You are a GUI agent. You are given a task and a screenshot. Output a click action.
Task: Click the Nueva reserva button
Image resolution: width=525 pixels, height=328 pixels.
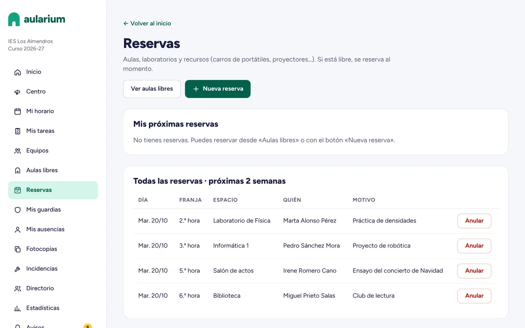pyautogui.click(x=218, y=89)
